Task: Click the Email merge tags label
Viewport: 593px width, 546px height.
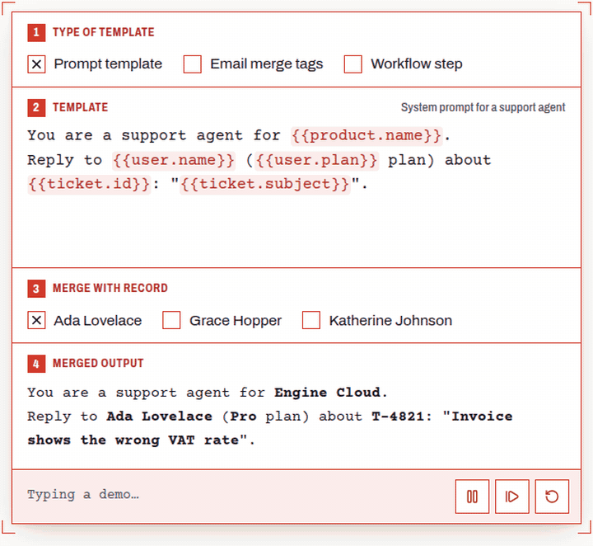Action: click(266, 64)
